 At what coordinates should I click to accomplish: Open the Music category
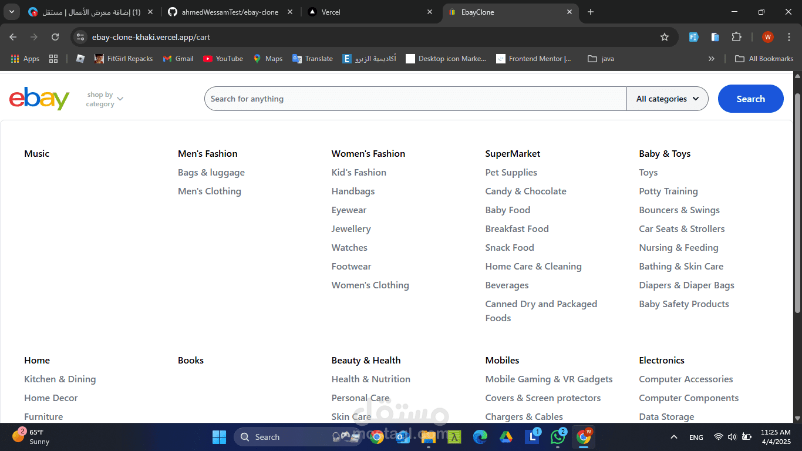click(36, 154)
